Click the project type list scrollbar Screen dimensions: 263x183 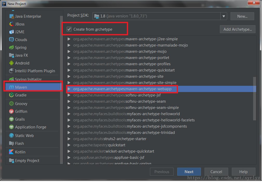[x=61, y=90]
